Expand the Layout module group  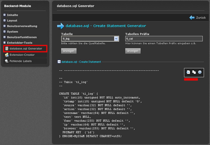coord(4,20)
